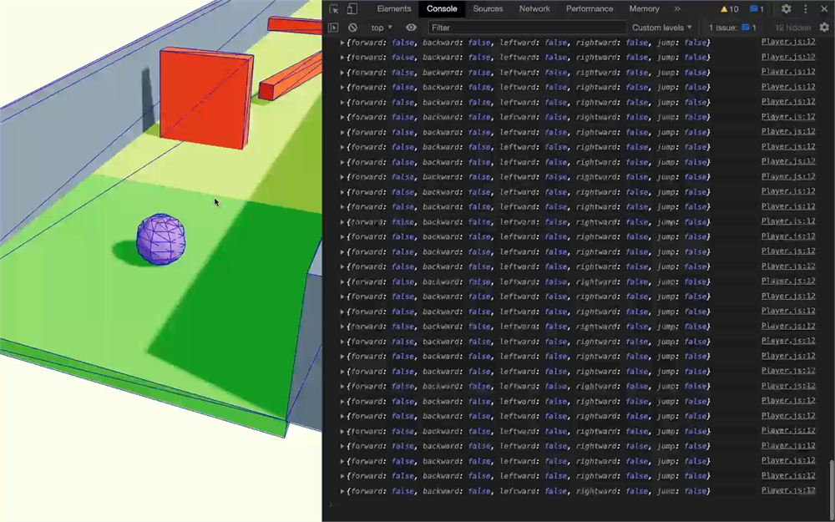
Task: Expand the bottom-most logged object entry
Action: click(x=342, y=491)
